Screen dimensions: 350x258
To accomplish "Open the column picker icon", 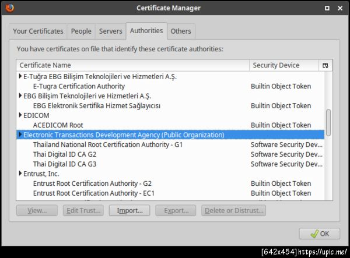I will tap(325, 65).
